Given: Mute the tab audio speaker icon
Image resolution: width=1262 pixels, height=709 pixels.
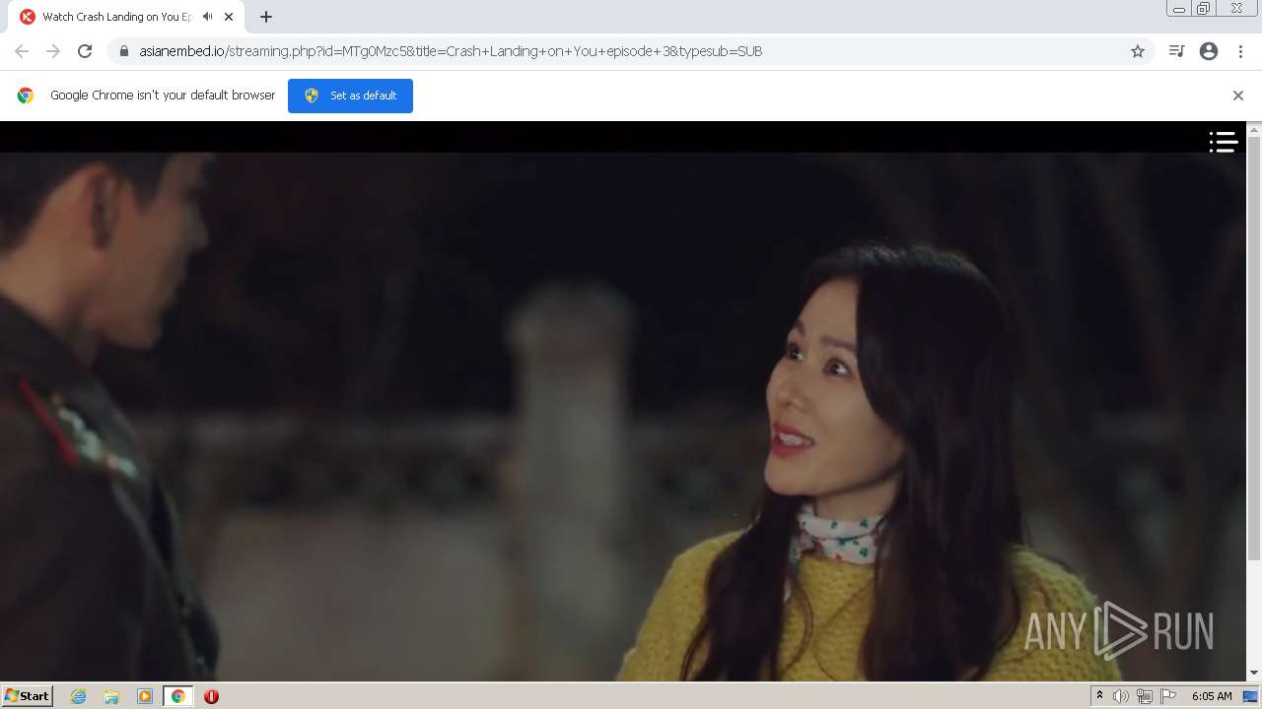Looking at the screenshot, I should tap(207, 17).
